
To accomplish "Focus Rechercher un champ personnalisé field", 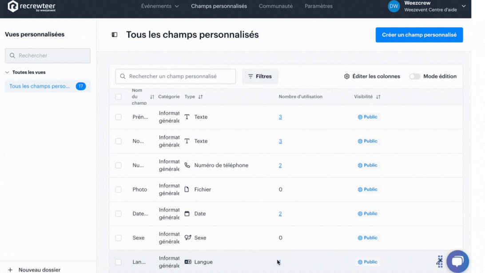I will [x=175, y=76].
